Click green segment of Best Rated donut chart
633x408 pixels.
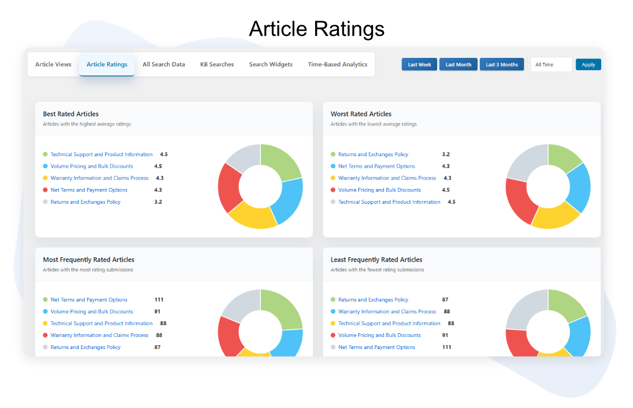pos(282,160)
